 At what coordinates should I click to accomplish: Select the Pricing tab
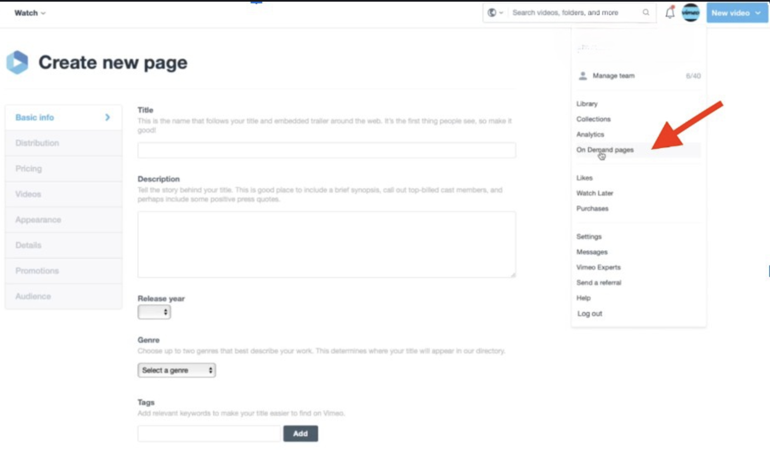tap(29, 168)
